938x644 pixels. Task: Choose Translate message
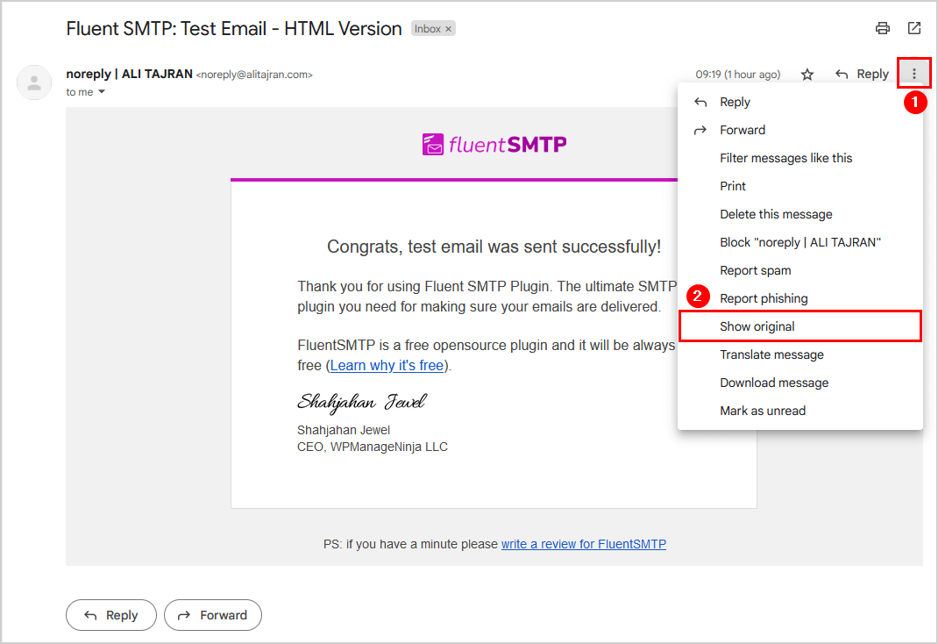click(x=799, y=354)
